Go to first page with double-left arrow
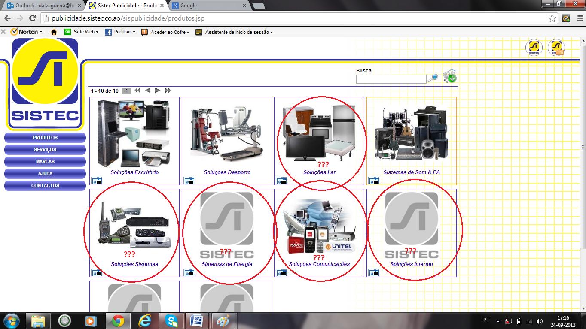The image size is (586, 329). pos(137,91)
